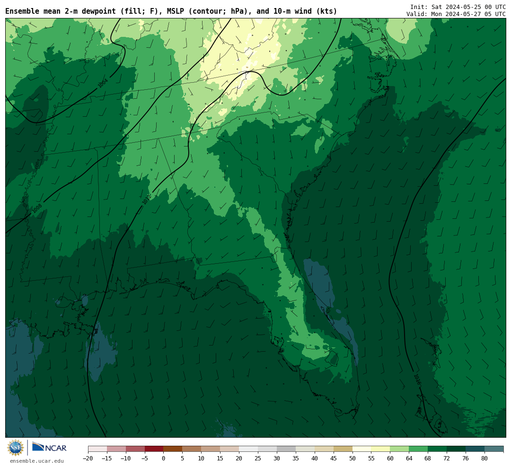Viewport: 511px width, 467px height.
Task: Click the Init: Sat 2024-05-25 00 UTC text
Action: click(458, 7)
